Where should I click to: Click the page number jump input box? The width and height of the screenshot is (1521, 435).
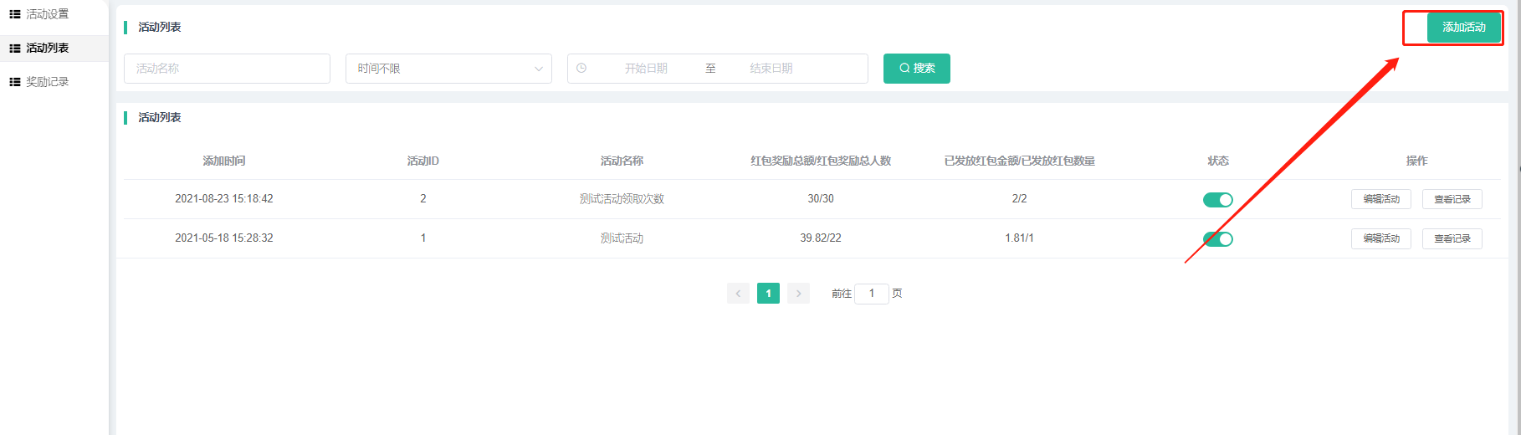(x=871, y=294)
